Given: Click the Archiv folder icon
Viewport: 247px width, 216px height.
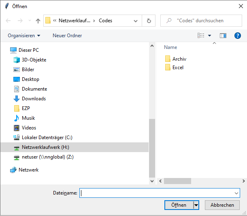Looking at the screenshot, I should [x=168, y=59].
